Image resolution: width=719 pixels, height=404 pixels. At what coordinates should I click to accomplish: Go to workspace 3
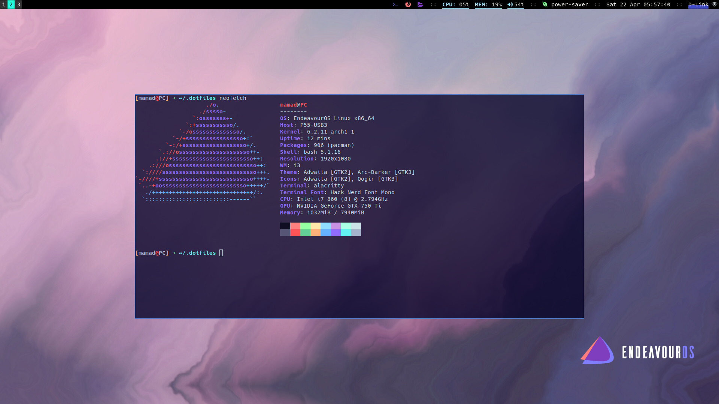[18, 4]
